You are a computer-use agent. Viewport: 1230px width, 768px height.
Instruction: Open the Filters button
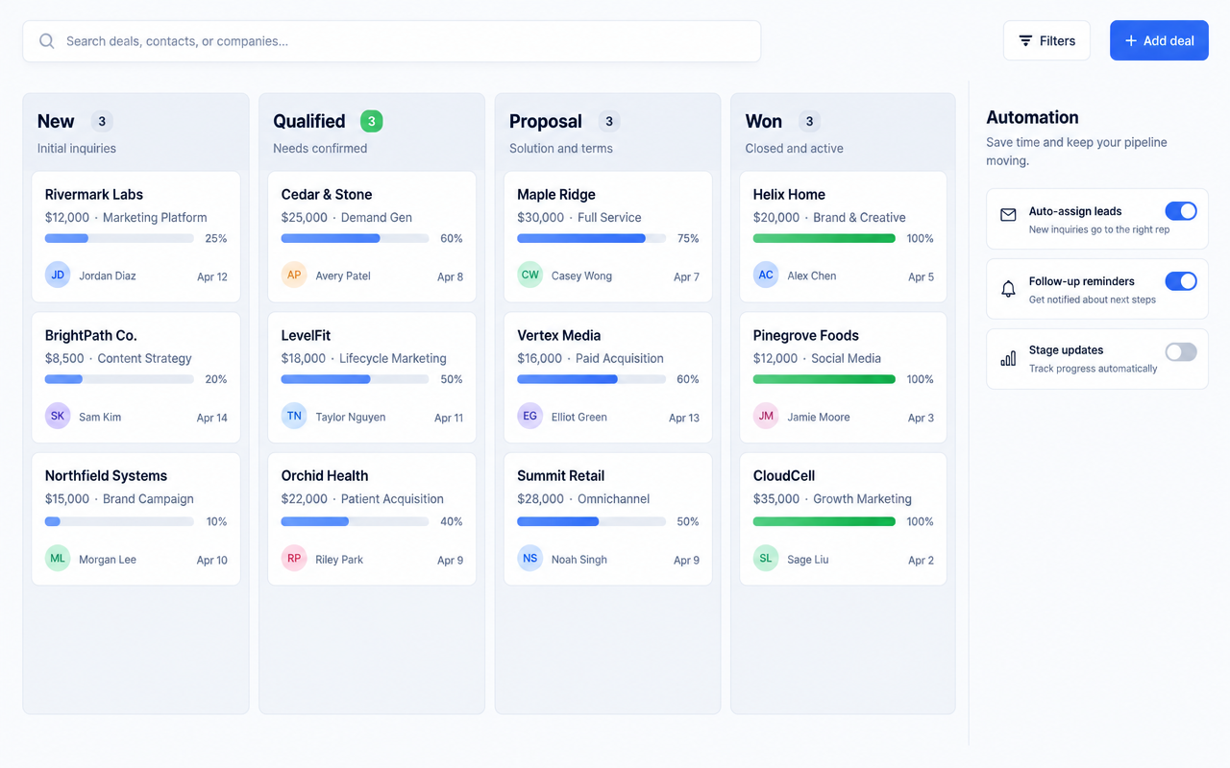point(1046,41)
